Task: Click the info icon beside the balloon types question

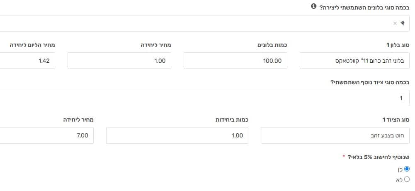Action: coord(313,7)
